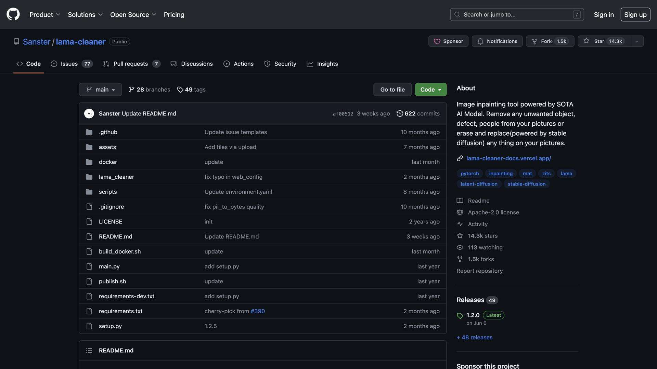Click the GitHub octocat logo
657x369 pixels.
click(13, 14)
